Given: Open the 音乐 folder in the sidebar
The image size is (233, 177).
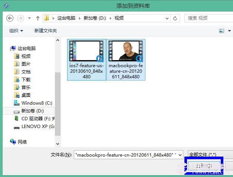Looking at the screenshot, I should click(x=22, y=87).
